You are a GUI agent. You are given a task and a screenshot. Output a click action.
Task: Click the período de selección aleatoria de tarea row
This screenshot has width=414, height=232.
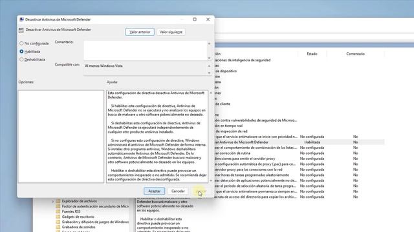click(300, 186)
